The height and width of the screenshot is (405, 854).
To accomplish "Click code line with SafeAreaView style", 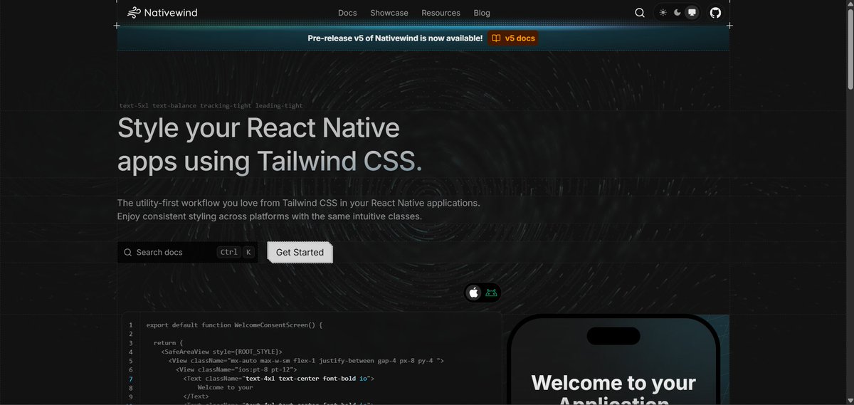I will (222, 352).
